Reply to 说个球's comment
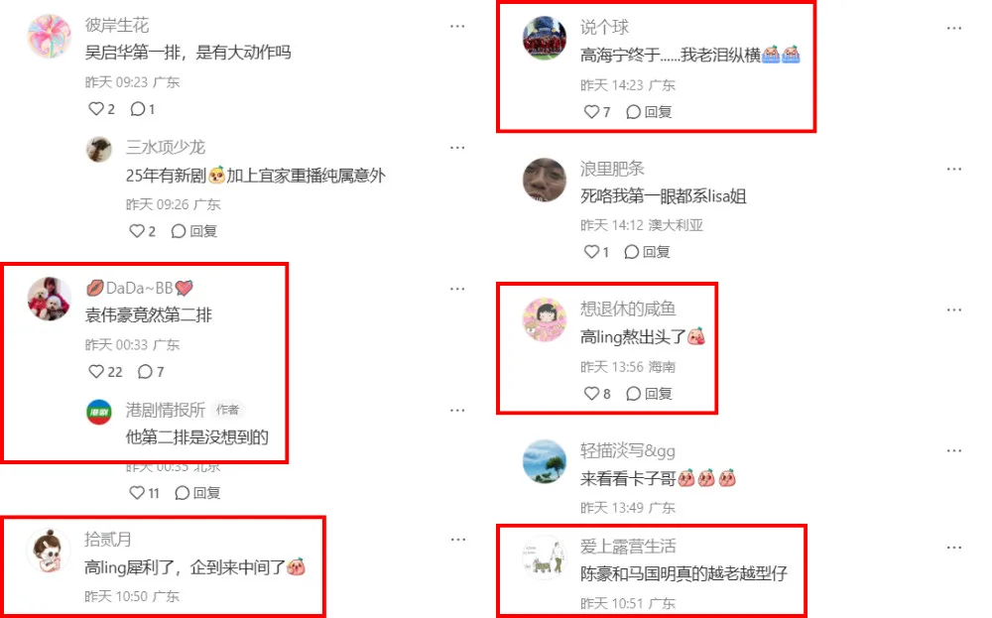992x618 pixels. point(649,112)
